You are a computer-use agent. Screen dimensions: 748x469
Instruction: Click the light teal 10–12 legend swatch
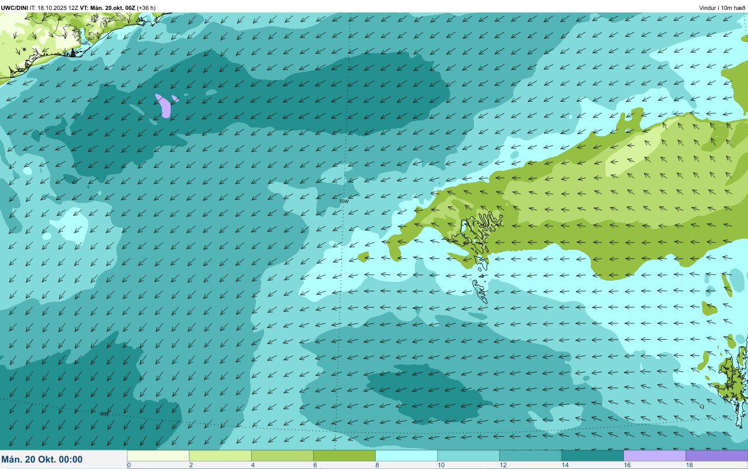tap(468, 456)
